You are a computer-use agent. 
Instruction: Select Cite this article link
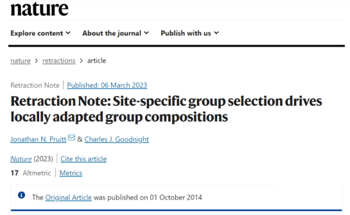83,159
